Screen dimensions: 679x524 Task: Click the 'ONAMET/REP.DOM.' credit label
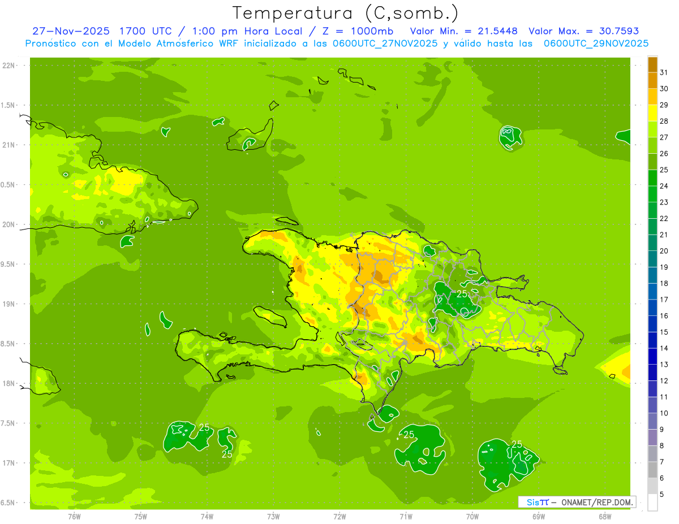pos(597,502)
